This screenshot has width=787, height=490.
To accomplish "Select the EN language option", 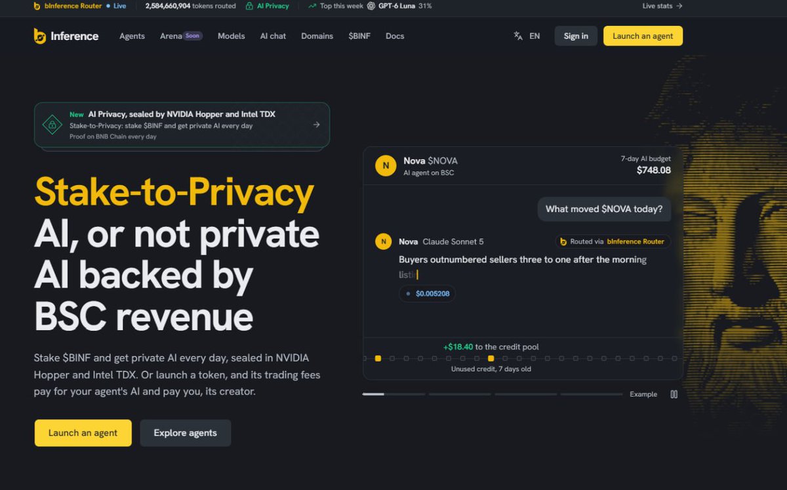I will 535,36.
